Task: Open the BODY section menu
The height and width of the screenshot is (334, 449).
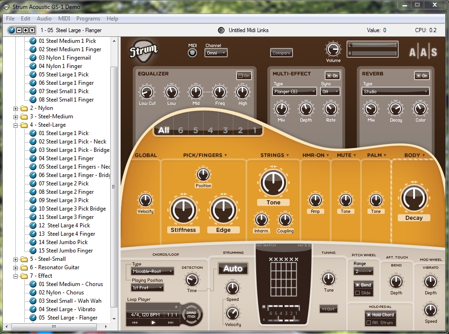Action: click(x=415, y=155)
